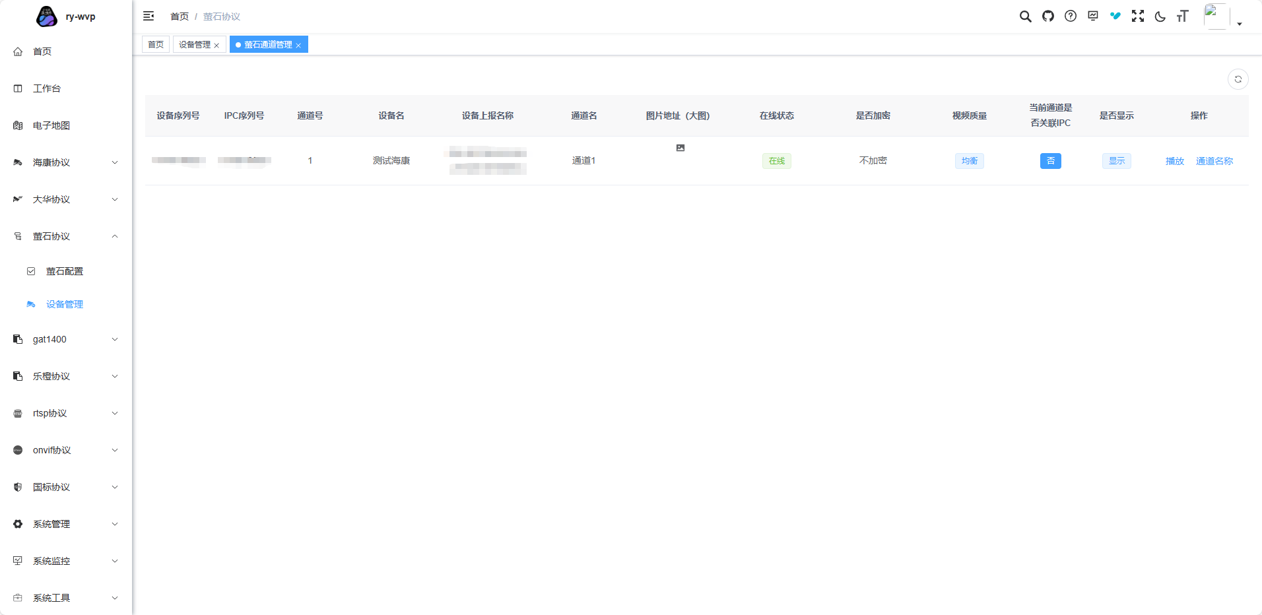The width and height of the screenshot is (1262, 615).
Task: Open the GitHub source link icon
Action: click(x=1048, y=16)
